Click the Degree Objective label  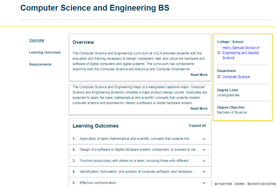(x=231, y=107)
